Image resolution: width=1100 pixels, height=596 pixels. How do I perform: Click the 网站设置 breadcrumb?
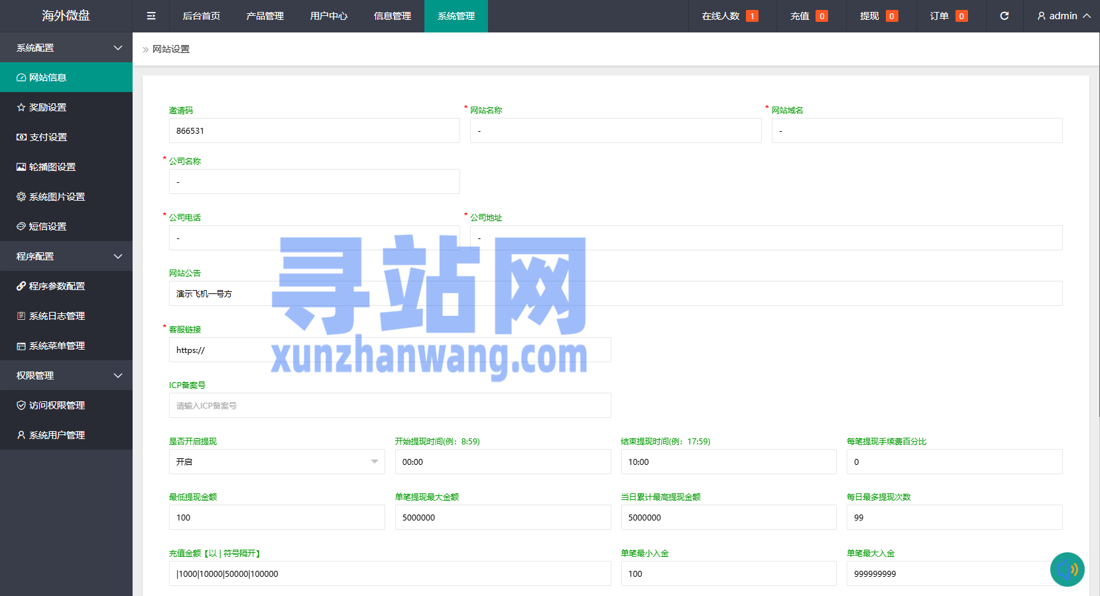point(171,50)
